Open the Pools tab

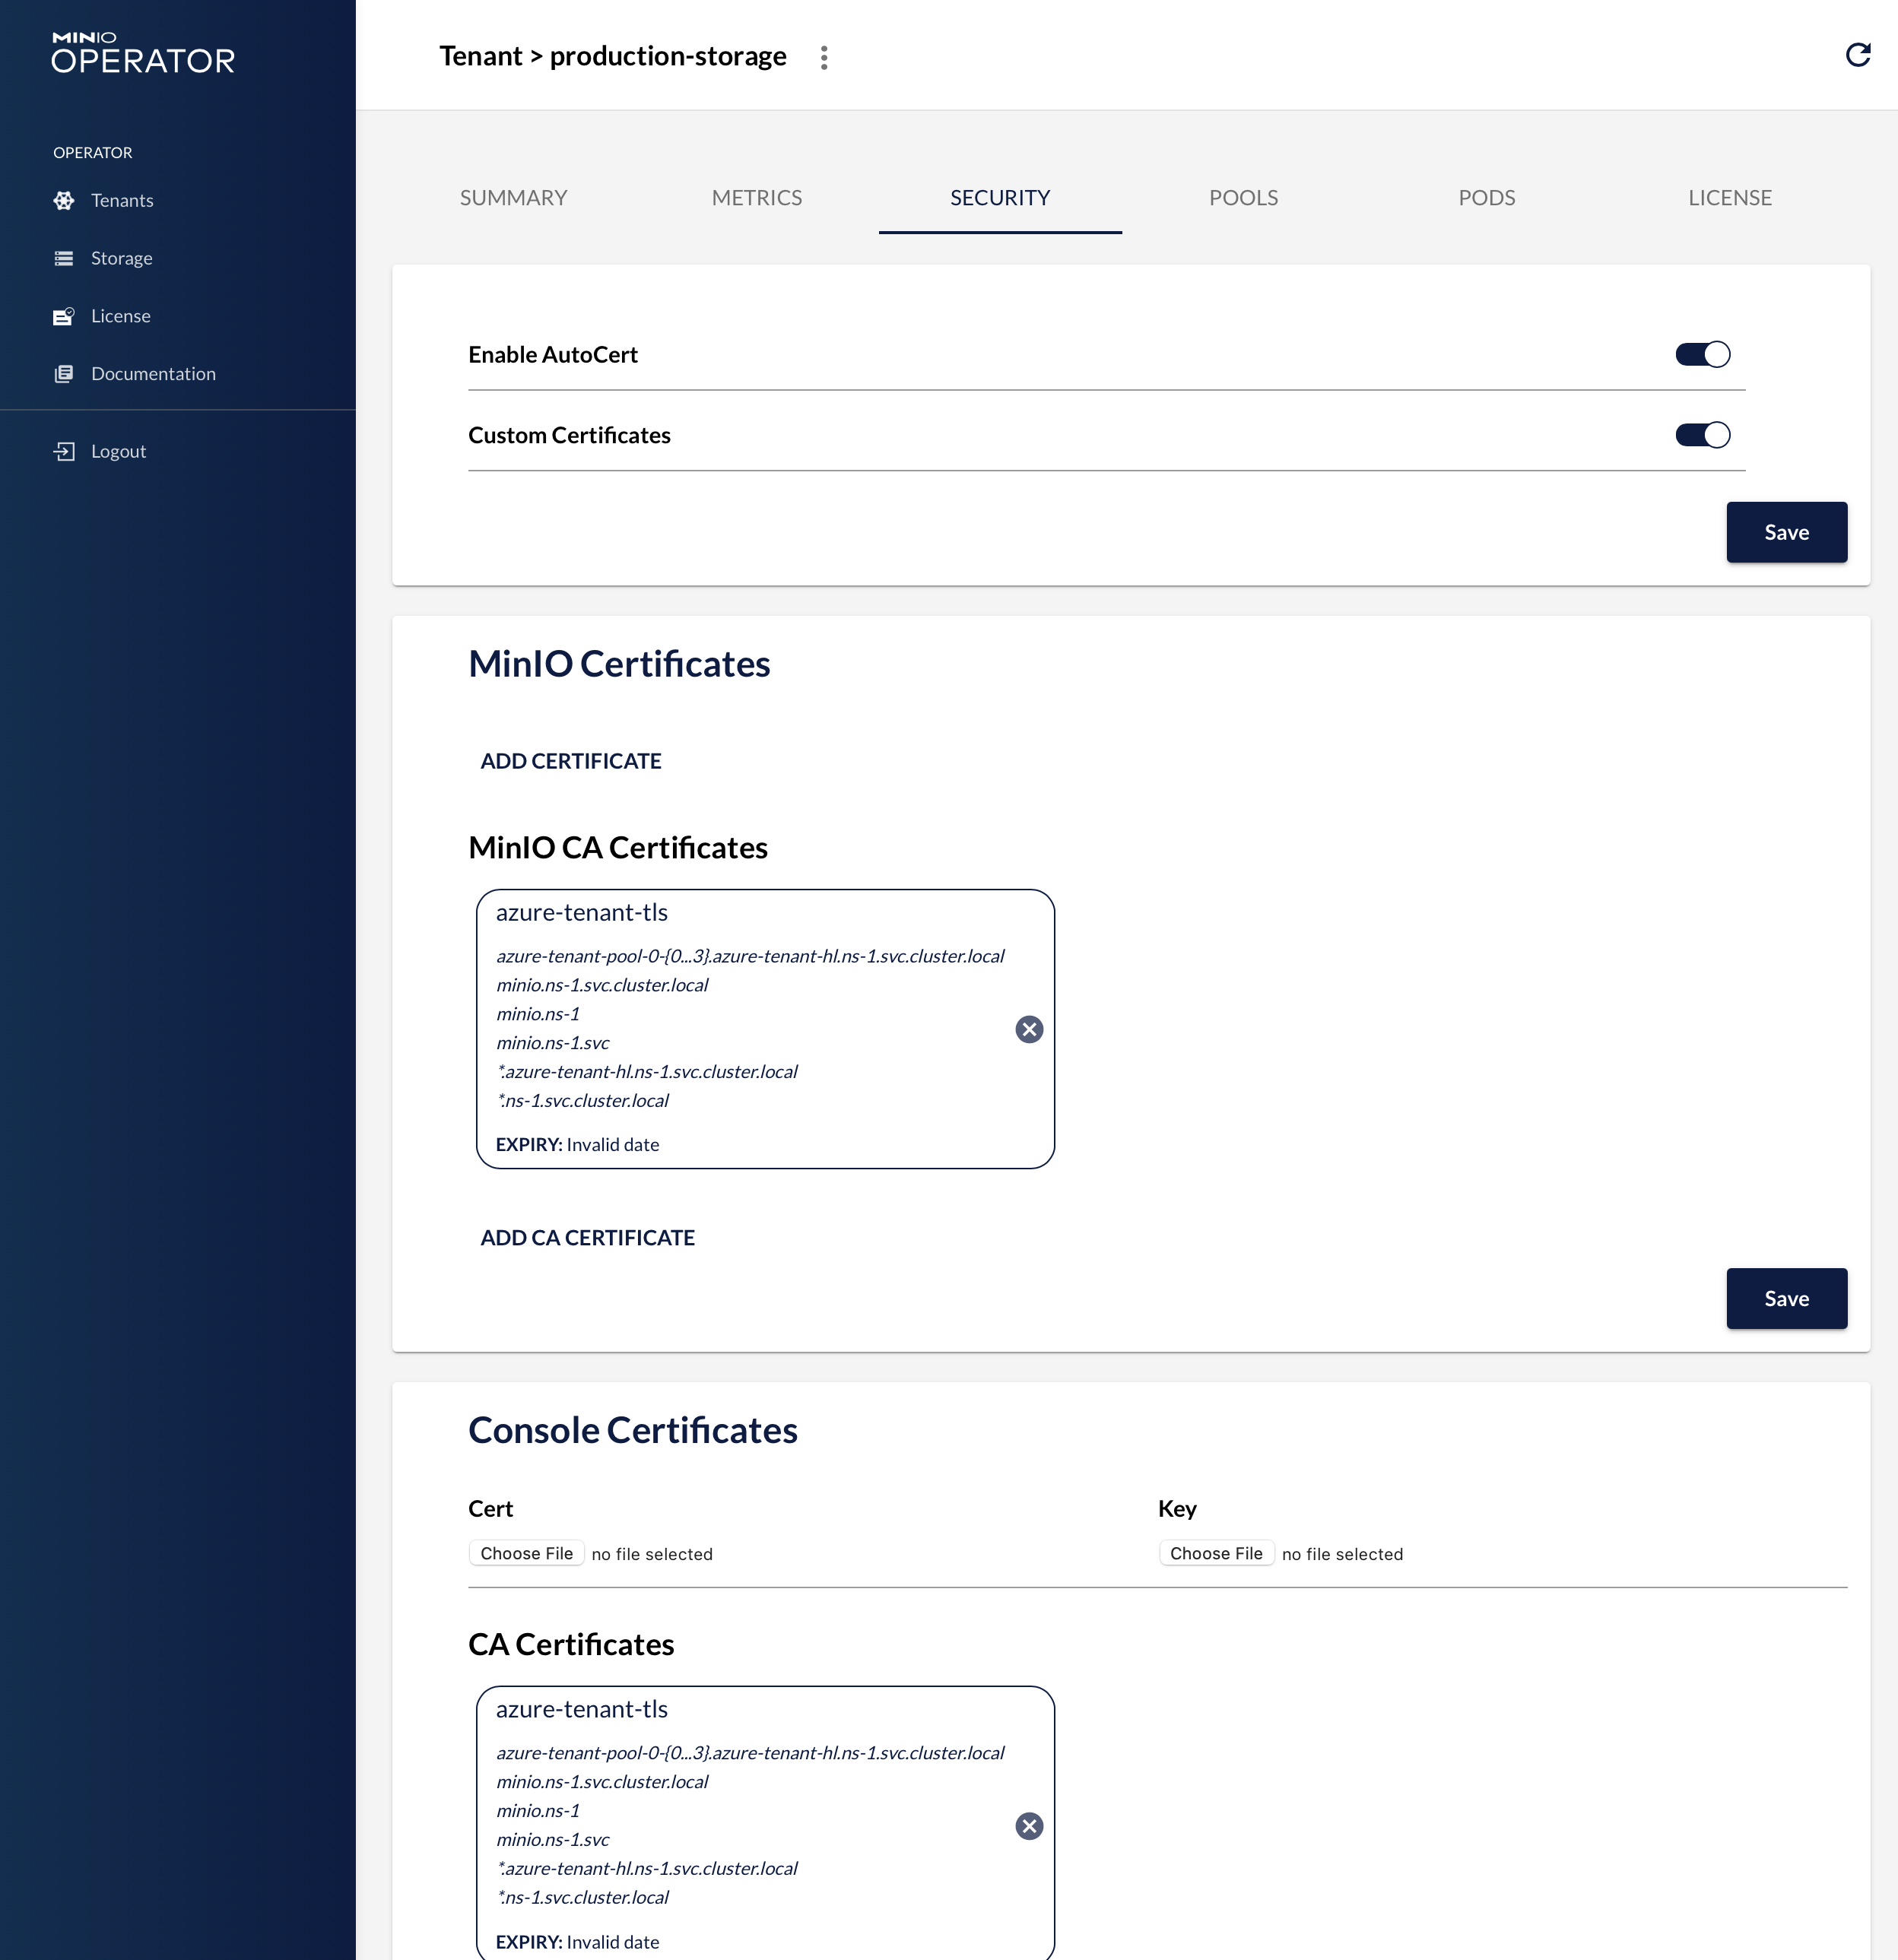[1243, 198]
